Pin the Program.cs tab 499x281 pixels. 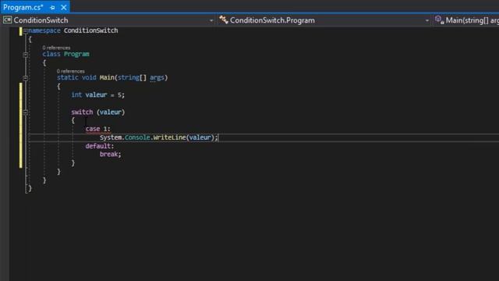pyautogui.click(x=52, y=7)
